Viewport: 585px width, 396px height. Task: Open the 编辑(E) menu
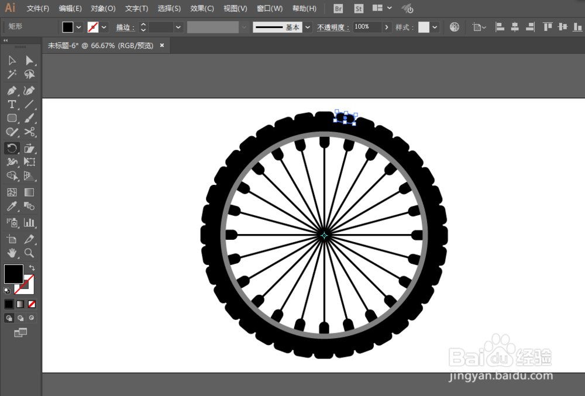70,9
